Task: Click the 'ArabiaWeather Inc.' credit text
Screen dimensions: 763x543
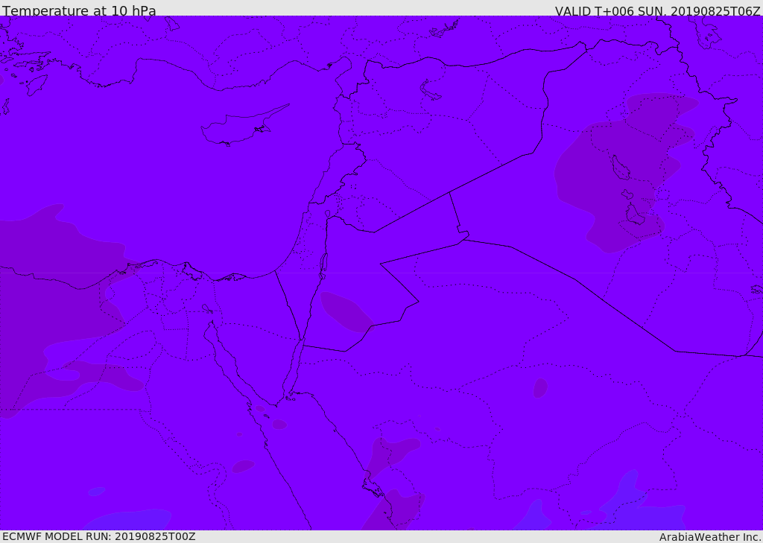Action: pos(710,537)
